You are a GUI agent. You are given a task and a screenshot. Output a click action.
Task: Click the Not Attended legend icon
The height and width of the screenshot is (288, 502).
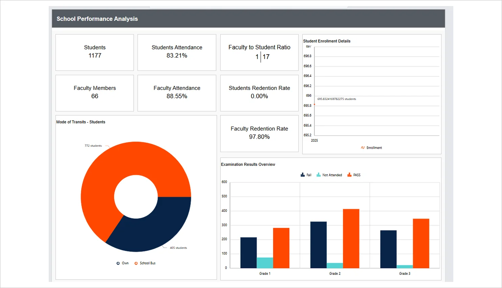[319, 175]
